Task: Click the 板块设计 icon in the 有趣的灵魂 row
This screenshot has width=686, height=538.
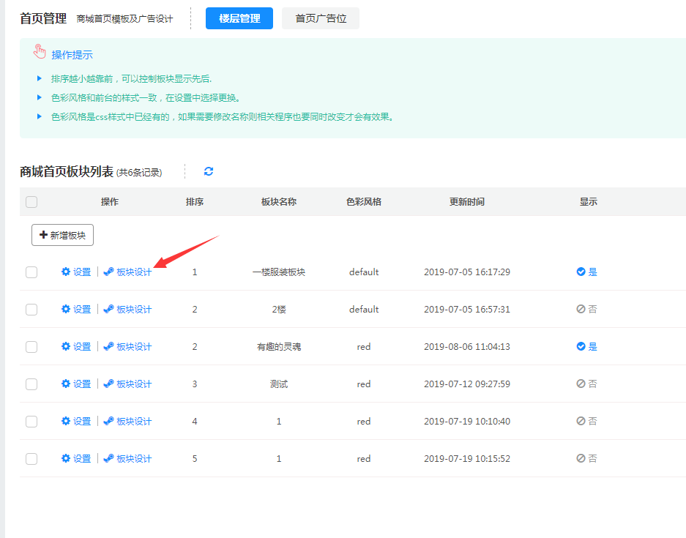Action: pos(108,346)
